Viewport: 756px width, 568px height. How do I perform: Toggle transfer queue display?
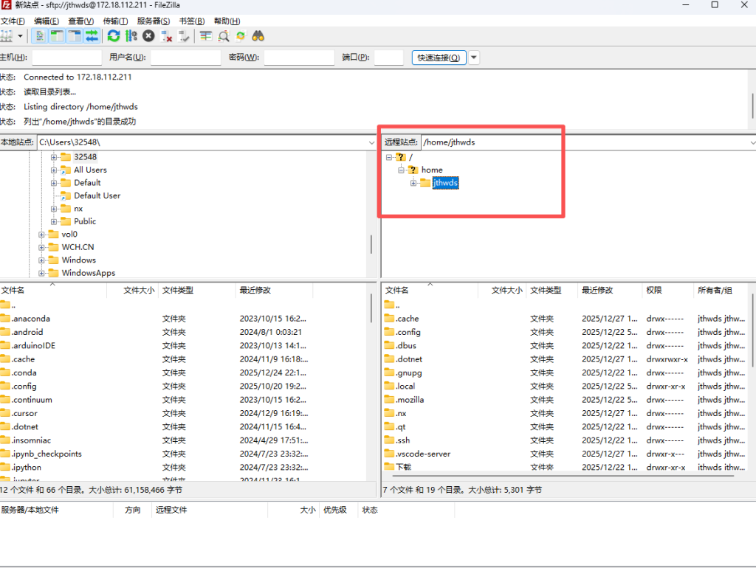coord(92,35)
